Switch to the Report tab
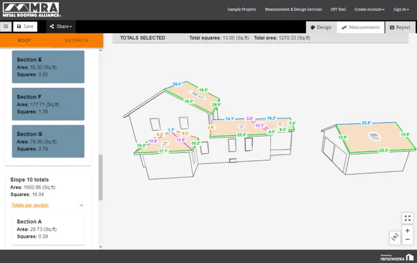417x263 pixels. point(400,28)
